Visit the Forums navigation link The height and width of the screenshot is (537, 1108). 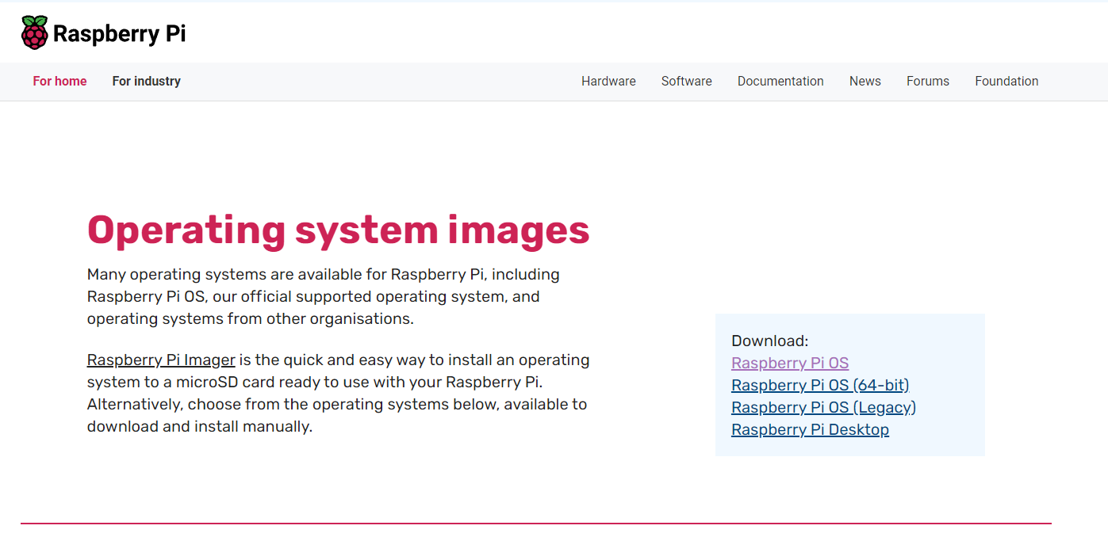[928, 81]
